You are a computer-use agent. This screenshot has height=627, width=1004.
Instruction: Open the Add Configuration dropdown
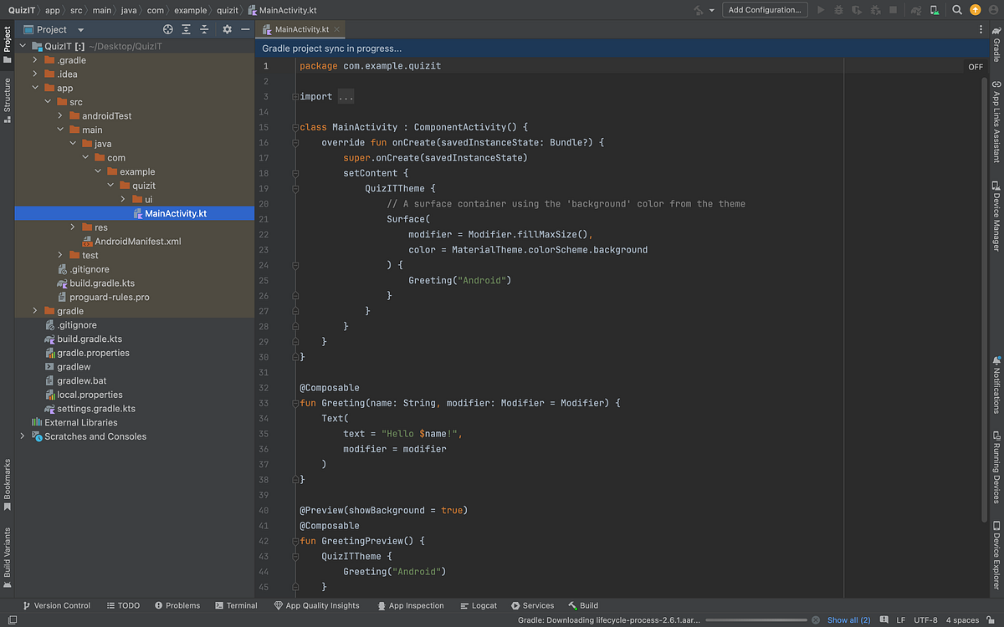765,10
